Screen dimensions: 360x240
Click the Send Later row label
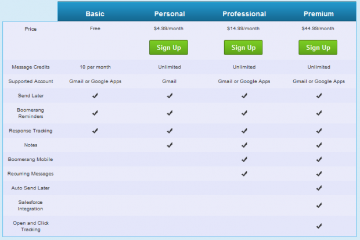31,96
